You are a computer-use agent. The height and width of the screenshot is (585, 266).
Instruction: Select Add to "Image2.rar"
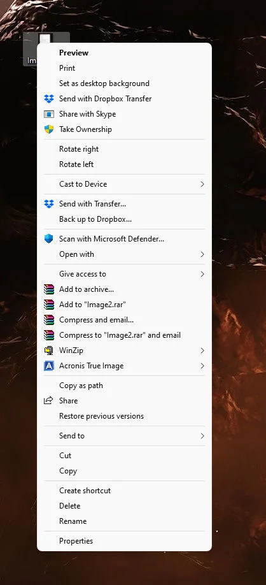coord(125,305)
